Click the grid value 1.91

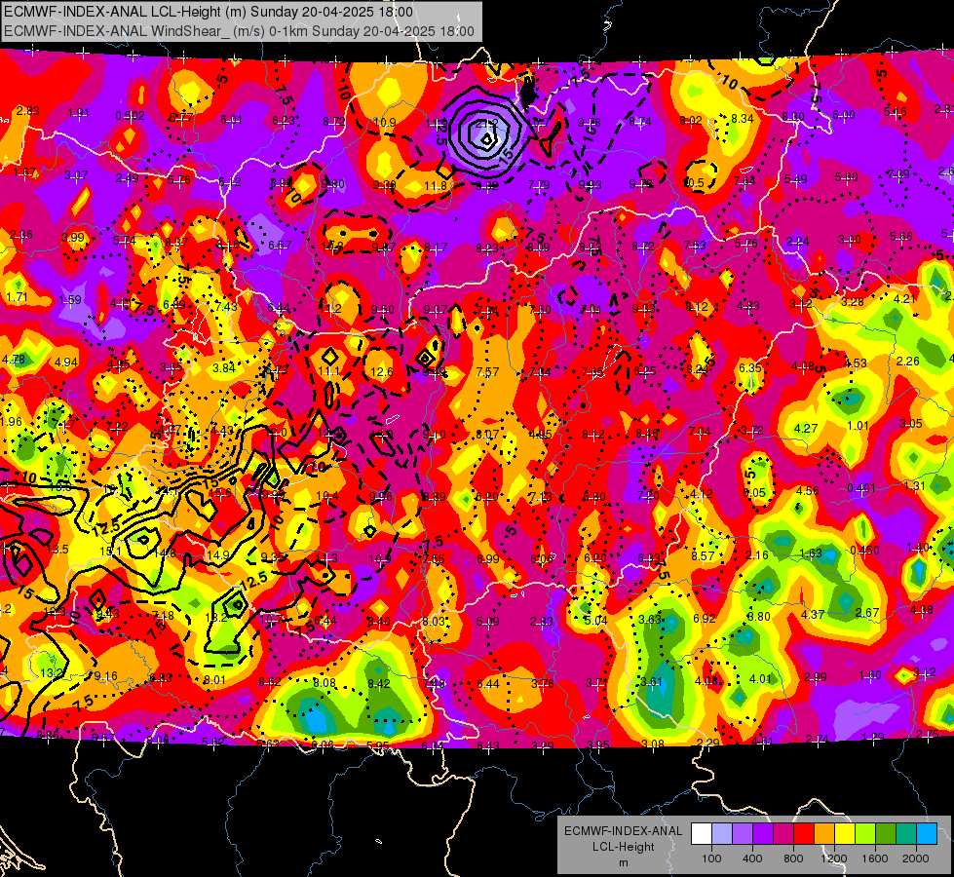click(x=79, y=113)
